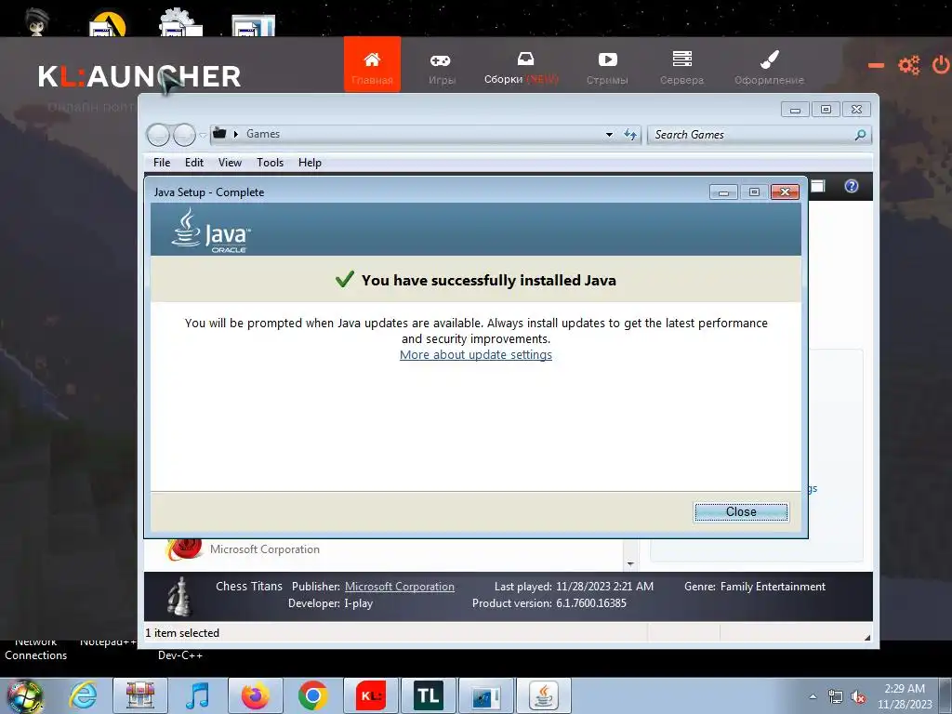Launch Internet Explorer from taskbar
This screenshot has height=714, width=952.
(83, 695)
